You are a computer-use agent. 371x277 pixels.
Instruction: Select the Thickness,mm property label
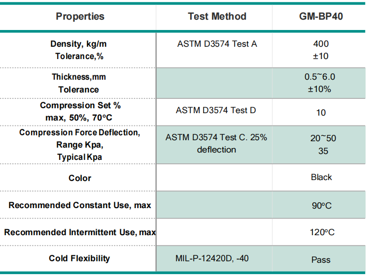tap(79, 77)
